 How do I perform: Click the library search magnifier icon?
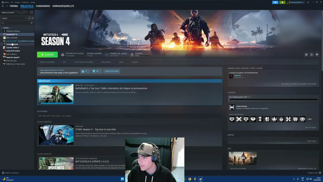(x=3, y=23)
